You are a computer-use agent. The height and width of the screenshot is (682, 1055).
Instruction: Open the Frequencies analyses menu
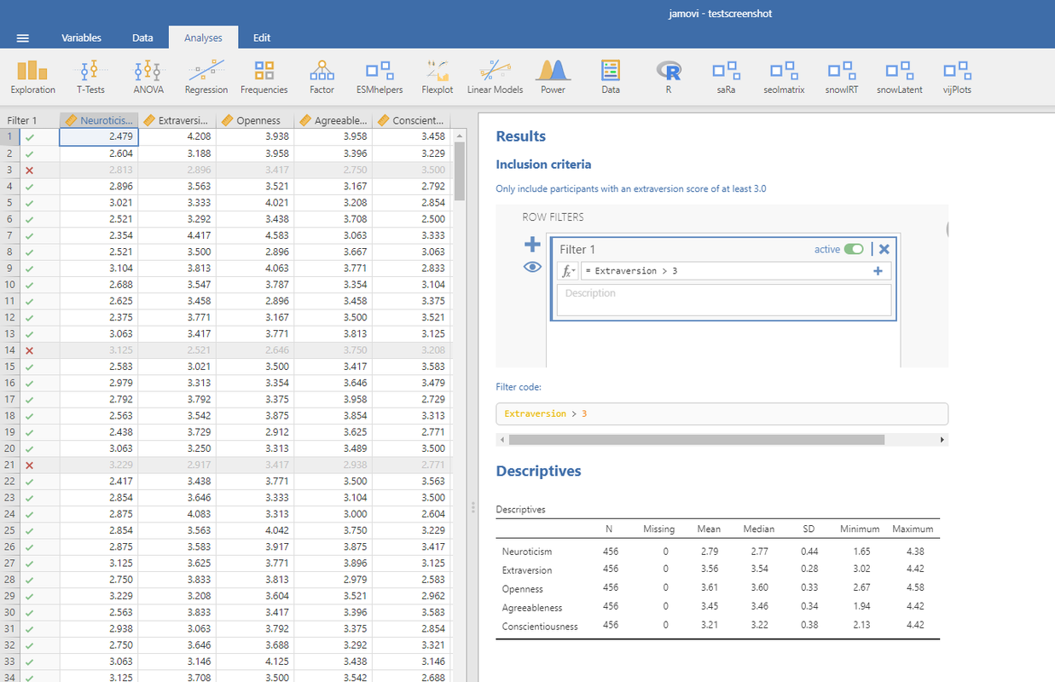pyautogui.click(x=264, y=77)
